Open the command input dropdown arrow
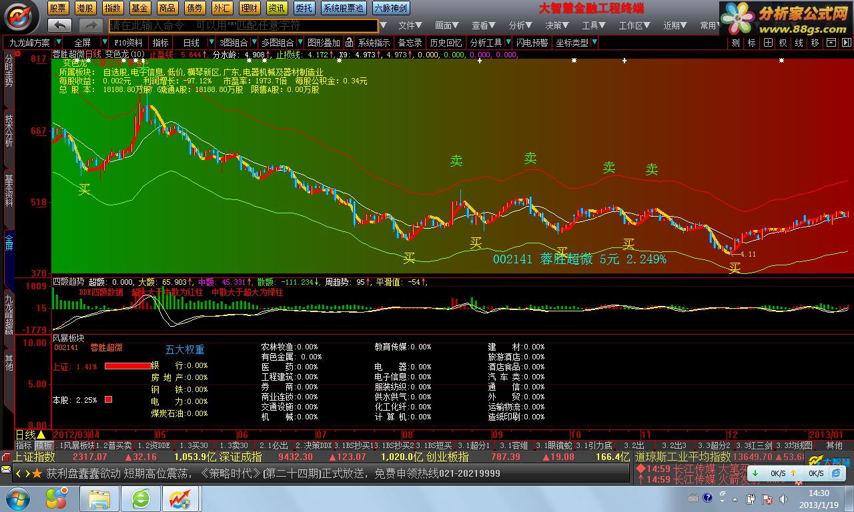This screenshot has height=512, width=854. coord(384,25)
